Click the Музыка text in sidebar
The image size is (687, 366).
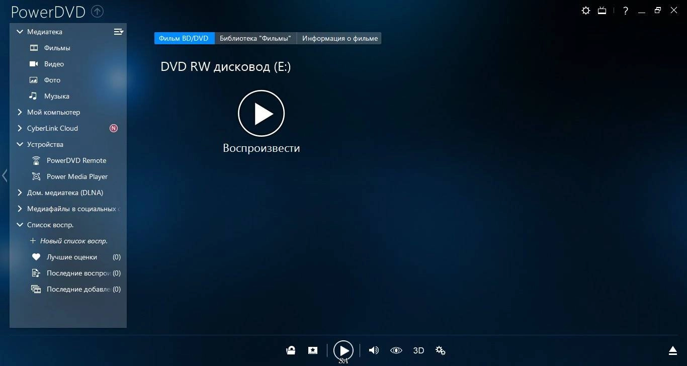click(57, 96)
